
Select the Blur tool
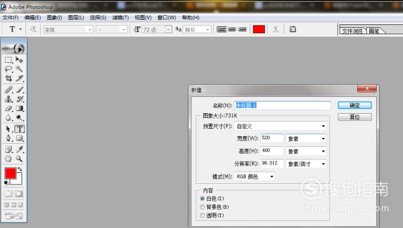[x=9, y=118]
